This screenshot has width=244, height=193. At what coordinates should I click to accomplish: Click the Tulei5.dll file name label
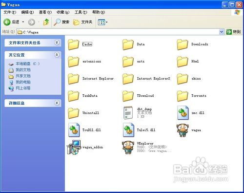click(146, 130)
